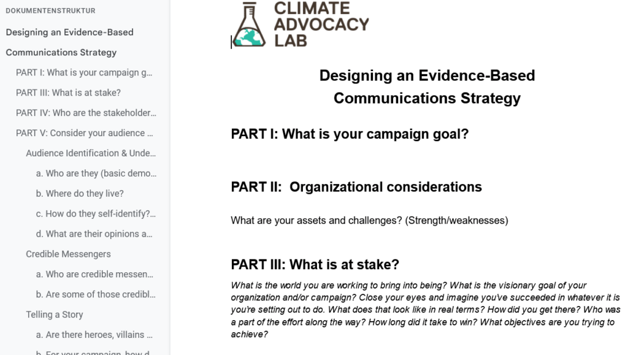Navigate to outline item a. Are there heroes, villains
The width and height of the screenshot is (628, 355).
coord(94,335)
